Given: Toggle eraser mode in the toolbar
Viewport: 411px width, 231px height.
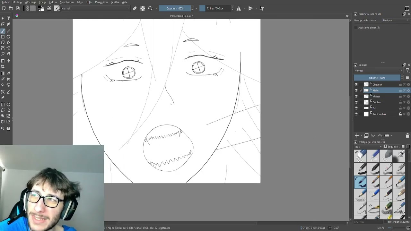Looking at the screenshot, I should tap(135, 8).
